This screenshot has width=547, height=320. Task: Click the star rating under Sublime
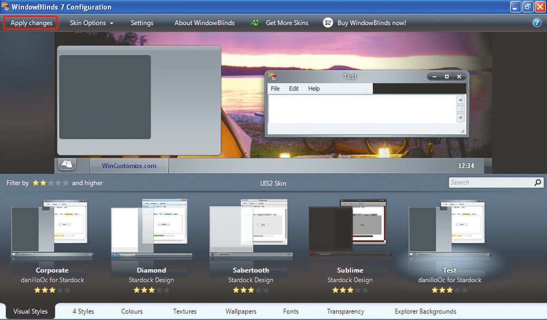350,290
